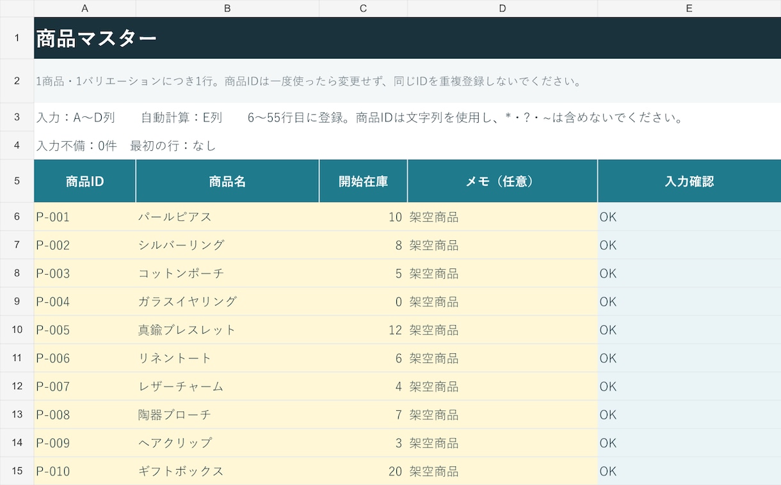Select column B header

click(227, 8)
